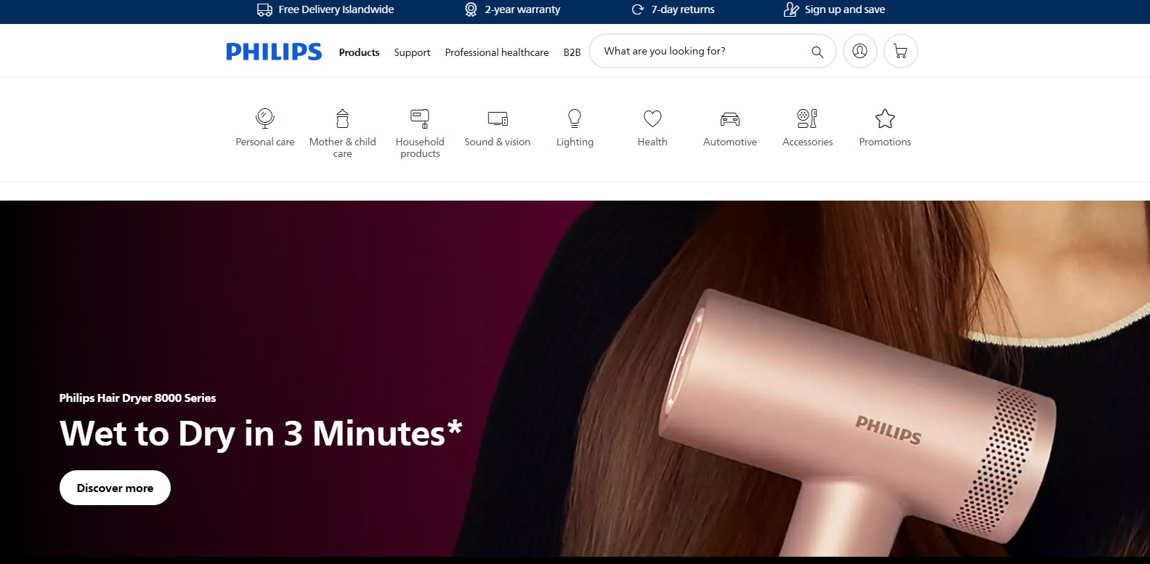Click the magnifier search icon
Image resolution: width=1150 pixels, height=564 pixels.
pos(817,52)
